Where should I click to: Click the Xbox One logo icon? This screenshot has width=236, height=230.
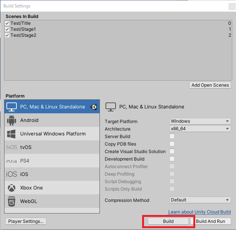[x=12, y=188]
